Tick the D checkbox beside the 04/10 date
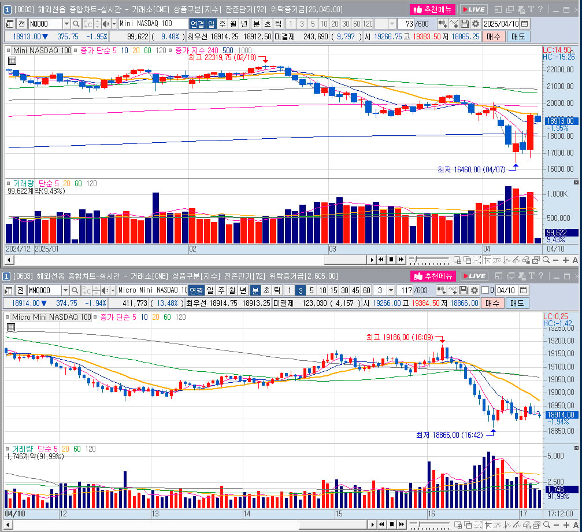Screen dimensions: 582x532 click(485, 290)
